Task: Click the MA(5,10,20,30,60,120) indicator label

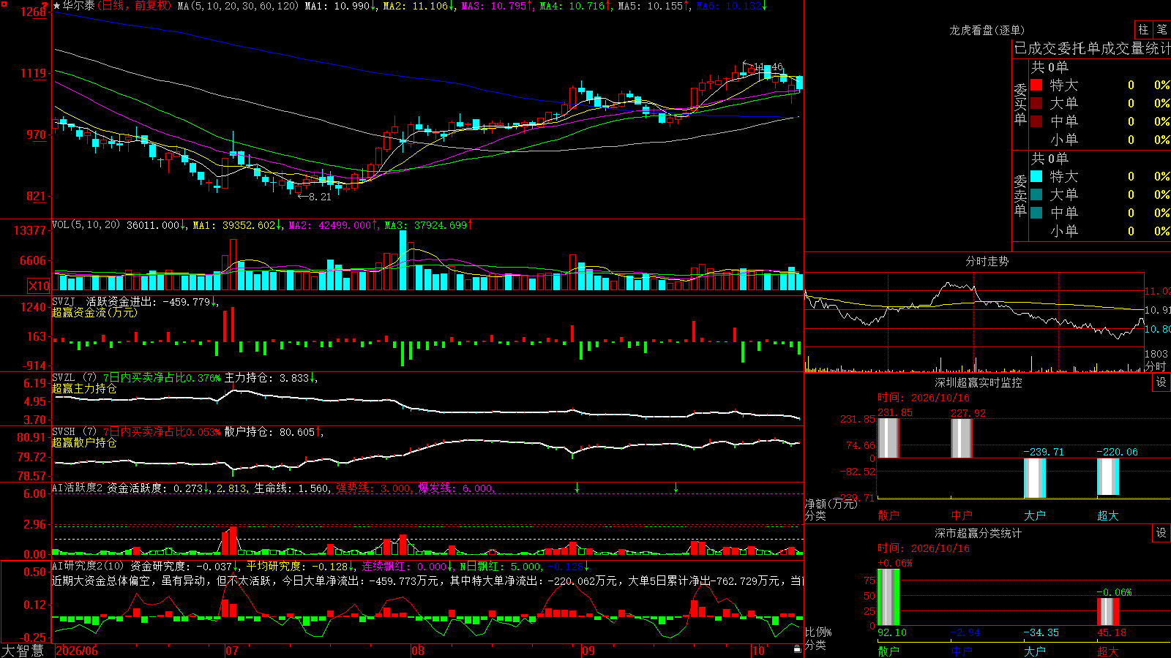Action: (x=238, y=6)
